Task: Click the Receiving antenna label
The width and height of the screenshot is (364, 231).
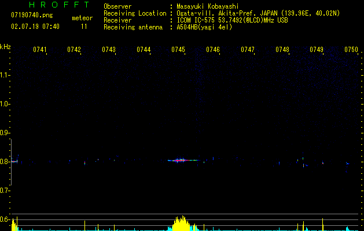Action: pos(133,27)
